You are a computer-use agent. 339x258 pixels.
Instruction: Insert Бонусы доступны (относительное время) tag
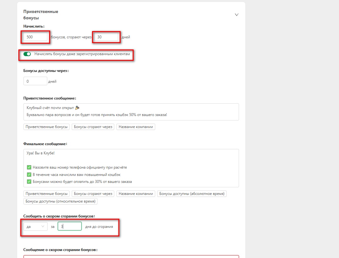pos(60,201)
